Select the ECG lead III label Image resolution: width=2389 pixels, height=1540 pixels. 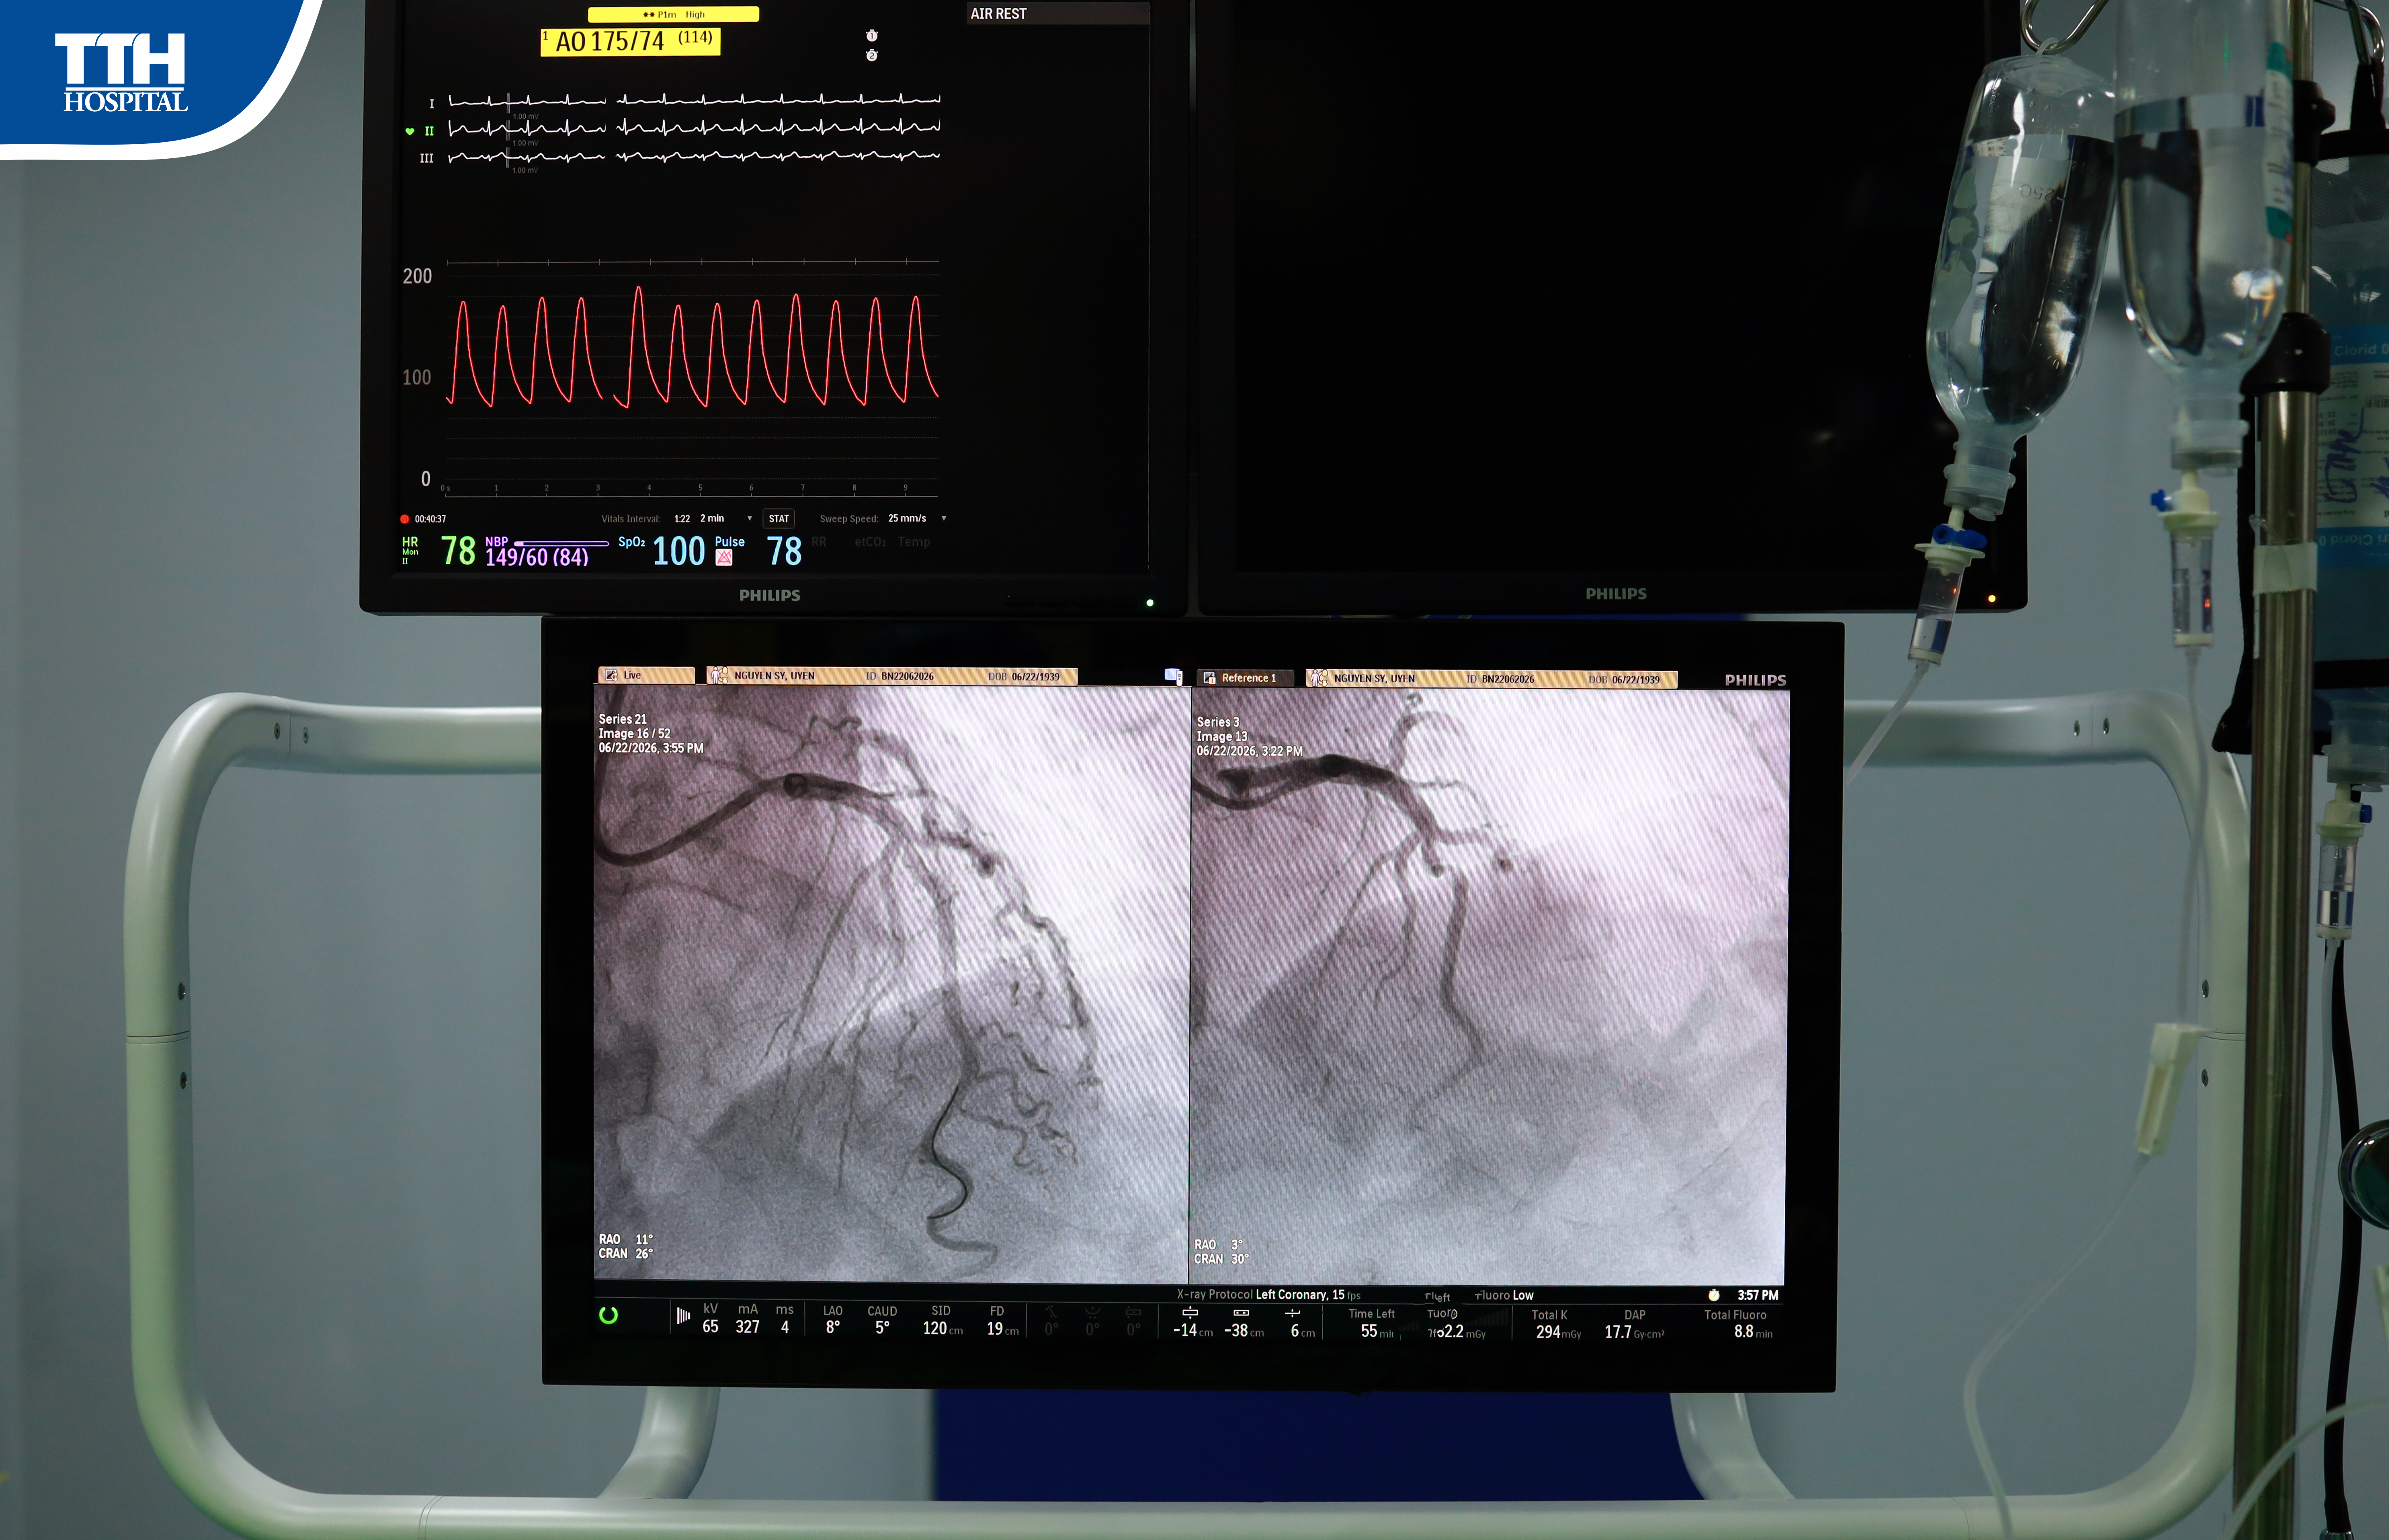point(427,158)
